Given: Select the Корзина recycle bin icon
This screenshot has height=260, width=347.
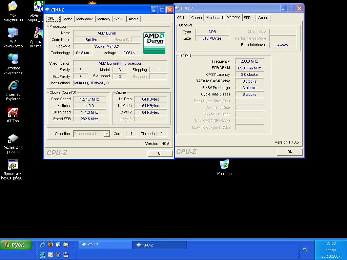Looking at the screenshot, I should [x=224, y=168].
